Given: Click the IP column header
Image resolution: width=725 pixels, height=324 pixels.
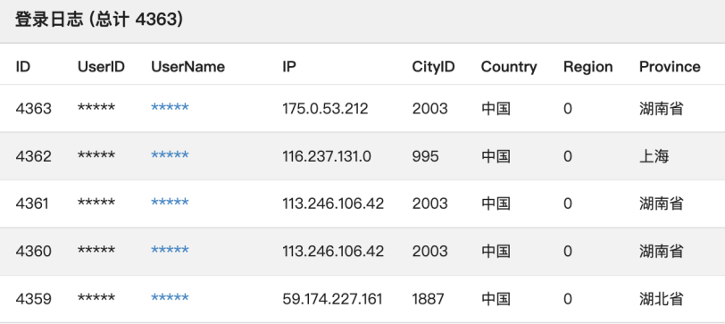Looking at the screenshot, I should click(x=289, y=67).
